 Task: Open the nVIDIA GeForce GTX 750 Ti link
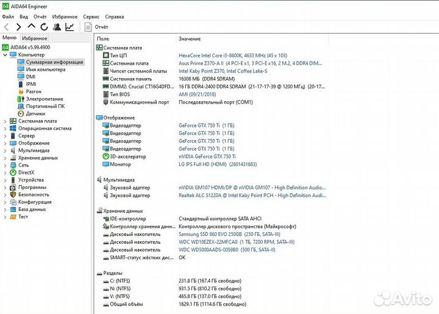pos(207,157)
